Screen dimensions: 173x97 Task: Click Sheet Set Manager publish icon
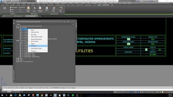68,22
